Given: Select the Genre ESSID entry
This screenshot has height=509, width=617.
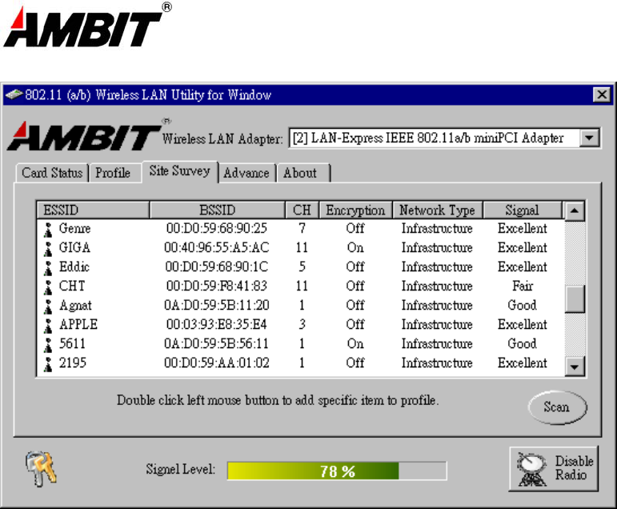Looking at the screenshot, I should point(74,228).
